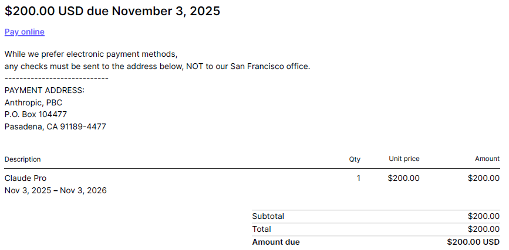This screenshot has height=250, width=509.
Task: Click the Total row label
Action: click(261, 229)
